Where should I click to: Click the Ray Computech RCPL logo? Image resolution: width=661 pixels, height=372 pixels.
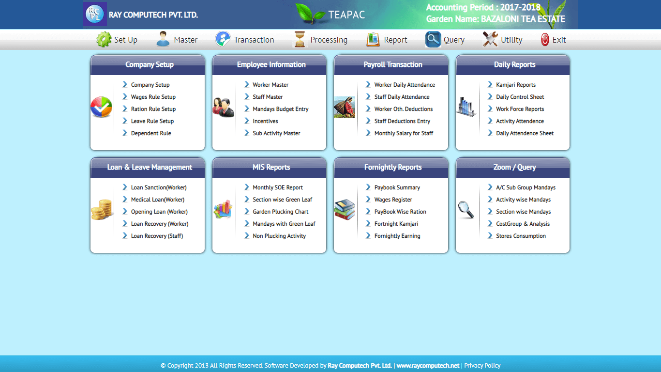[95, 14]
